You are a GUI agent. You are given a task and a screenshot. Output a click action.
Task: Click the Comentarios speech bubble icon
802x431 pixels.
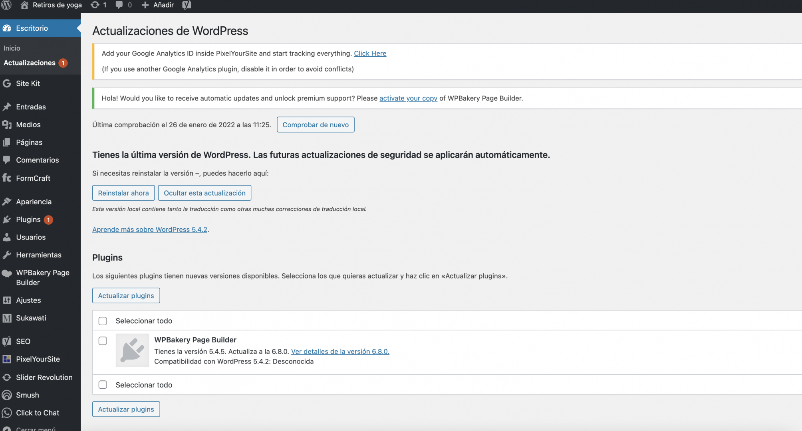click(x=7, y=160)
